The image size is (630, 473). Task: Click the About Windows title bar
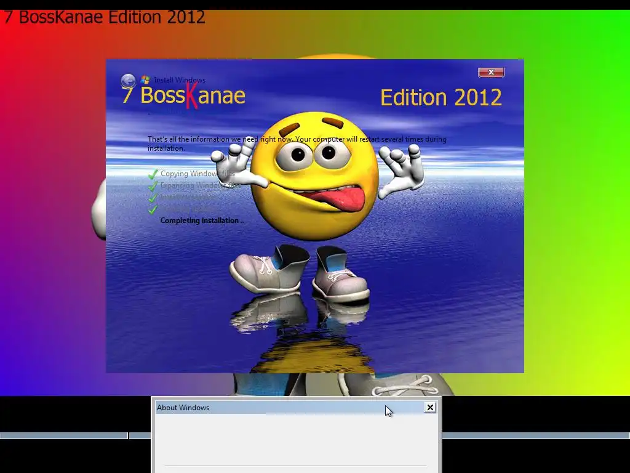pyautogui.click(x=296, y=408)
